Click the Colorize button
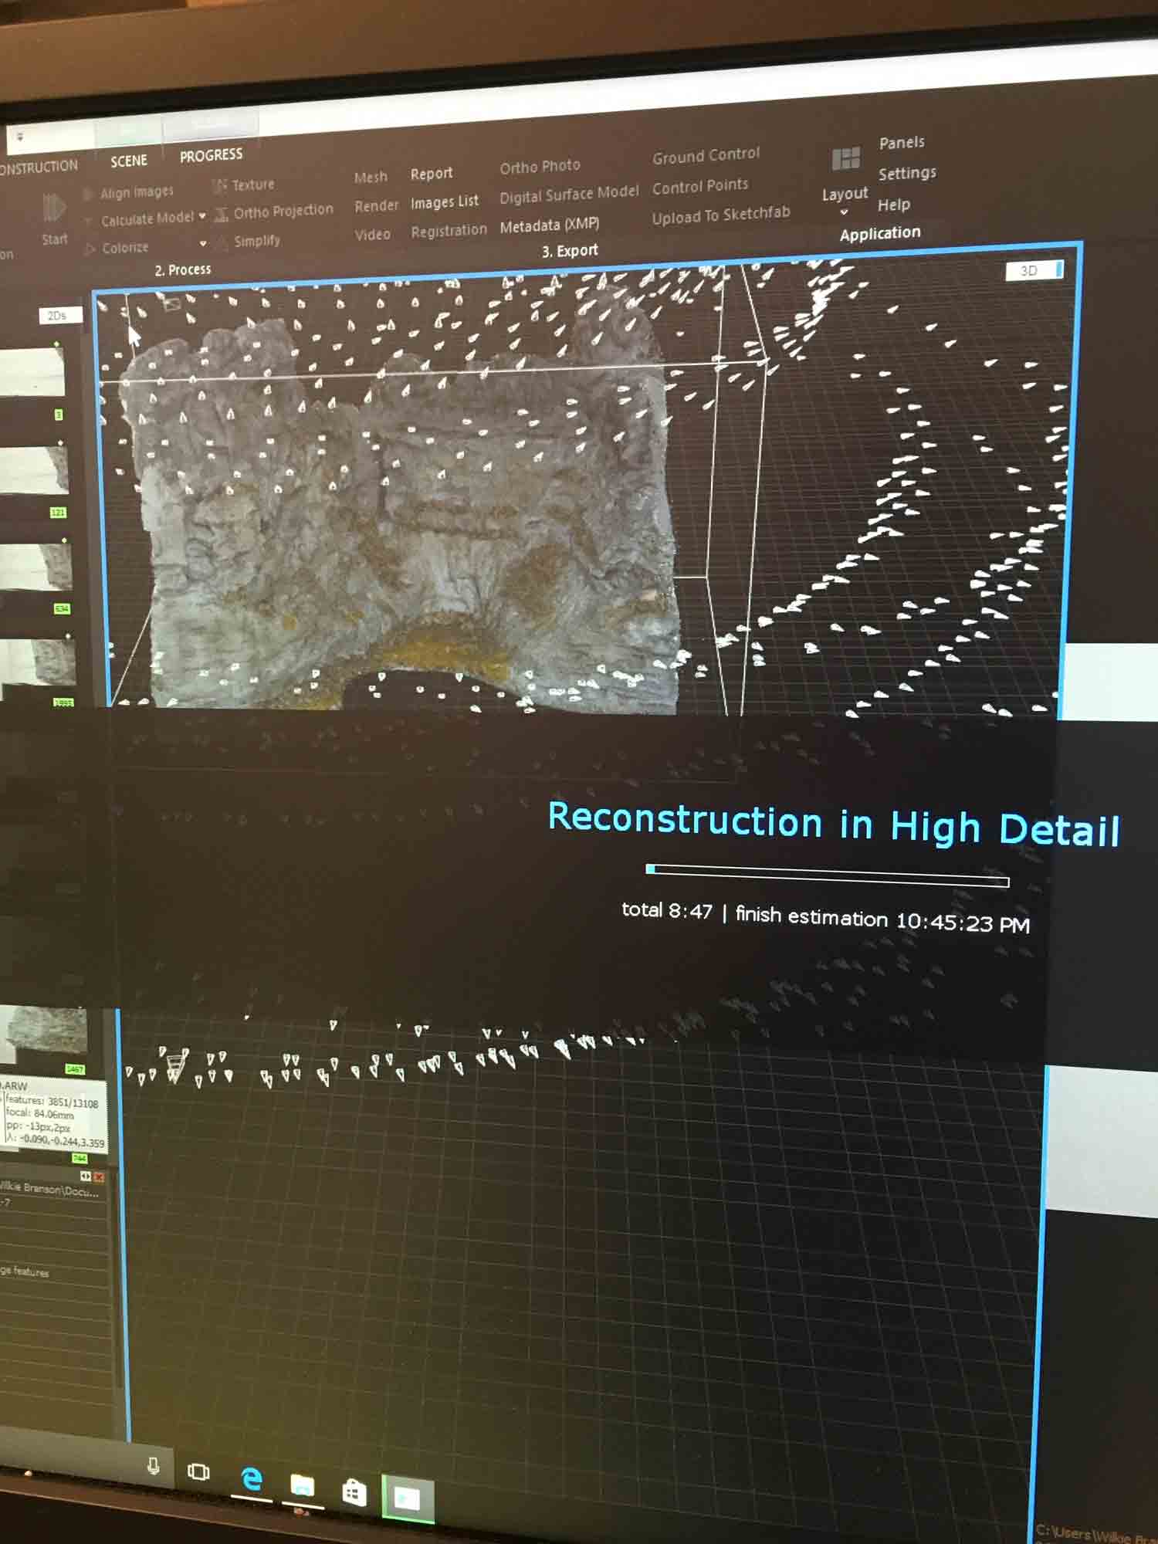Viewport: 1158px width, 1544px height. tap(124, 248)
